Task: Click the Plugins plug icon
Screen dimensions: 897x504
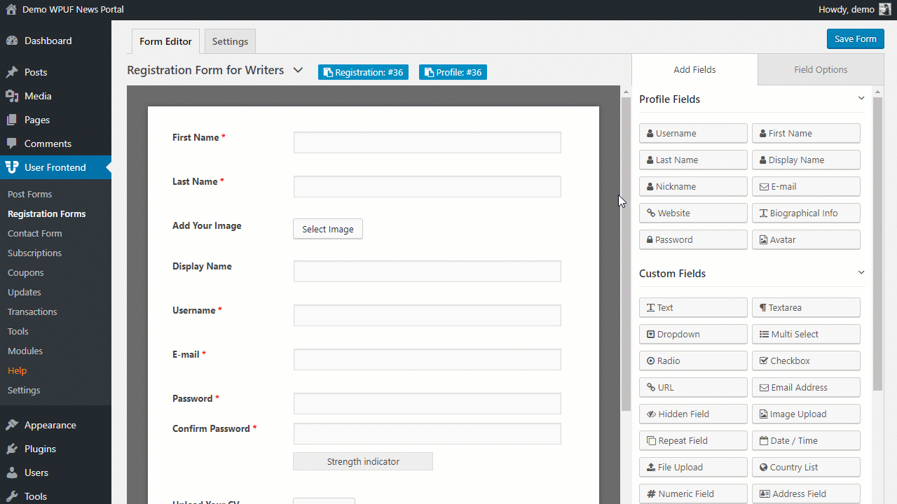Action: point(12,449)
